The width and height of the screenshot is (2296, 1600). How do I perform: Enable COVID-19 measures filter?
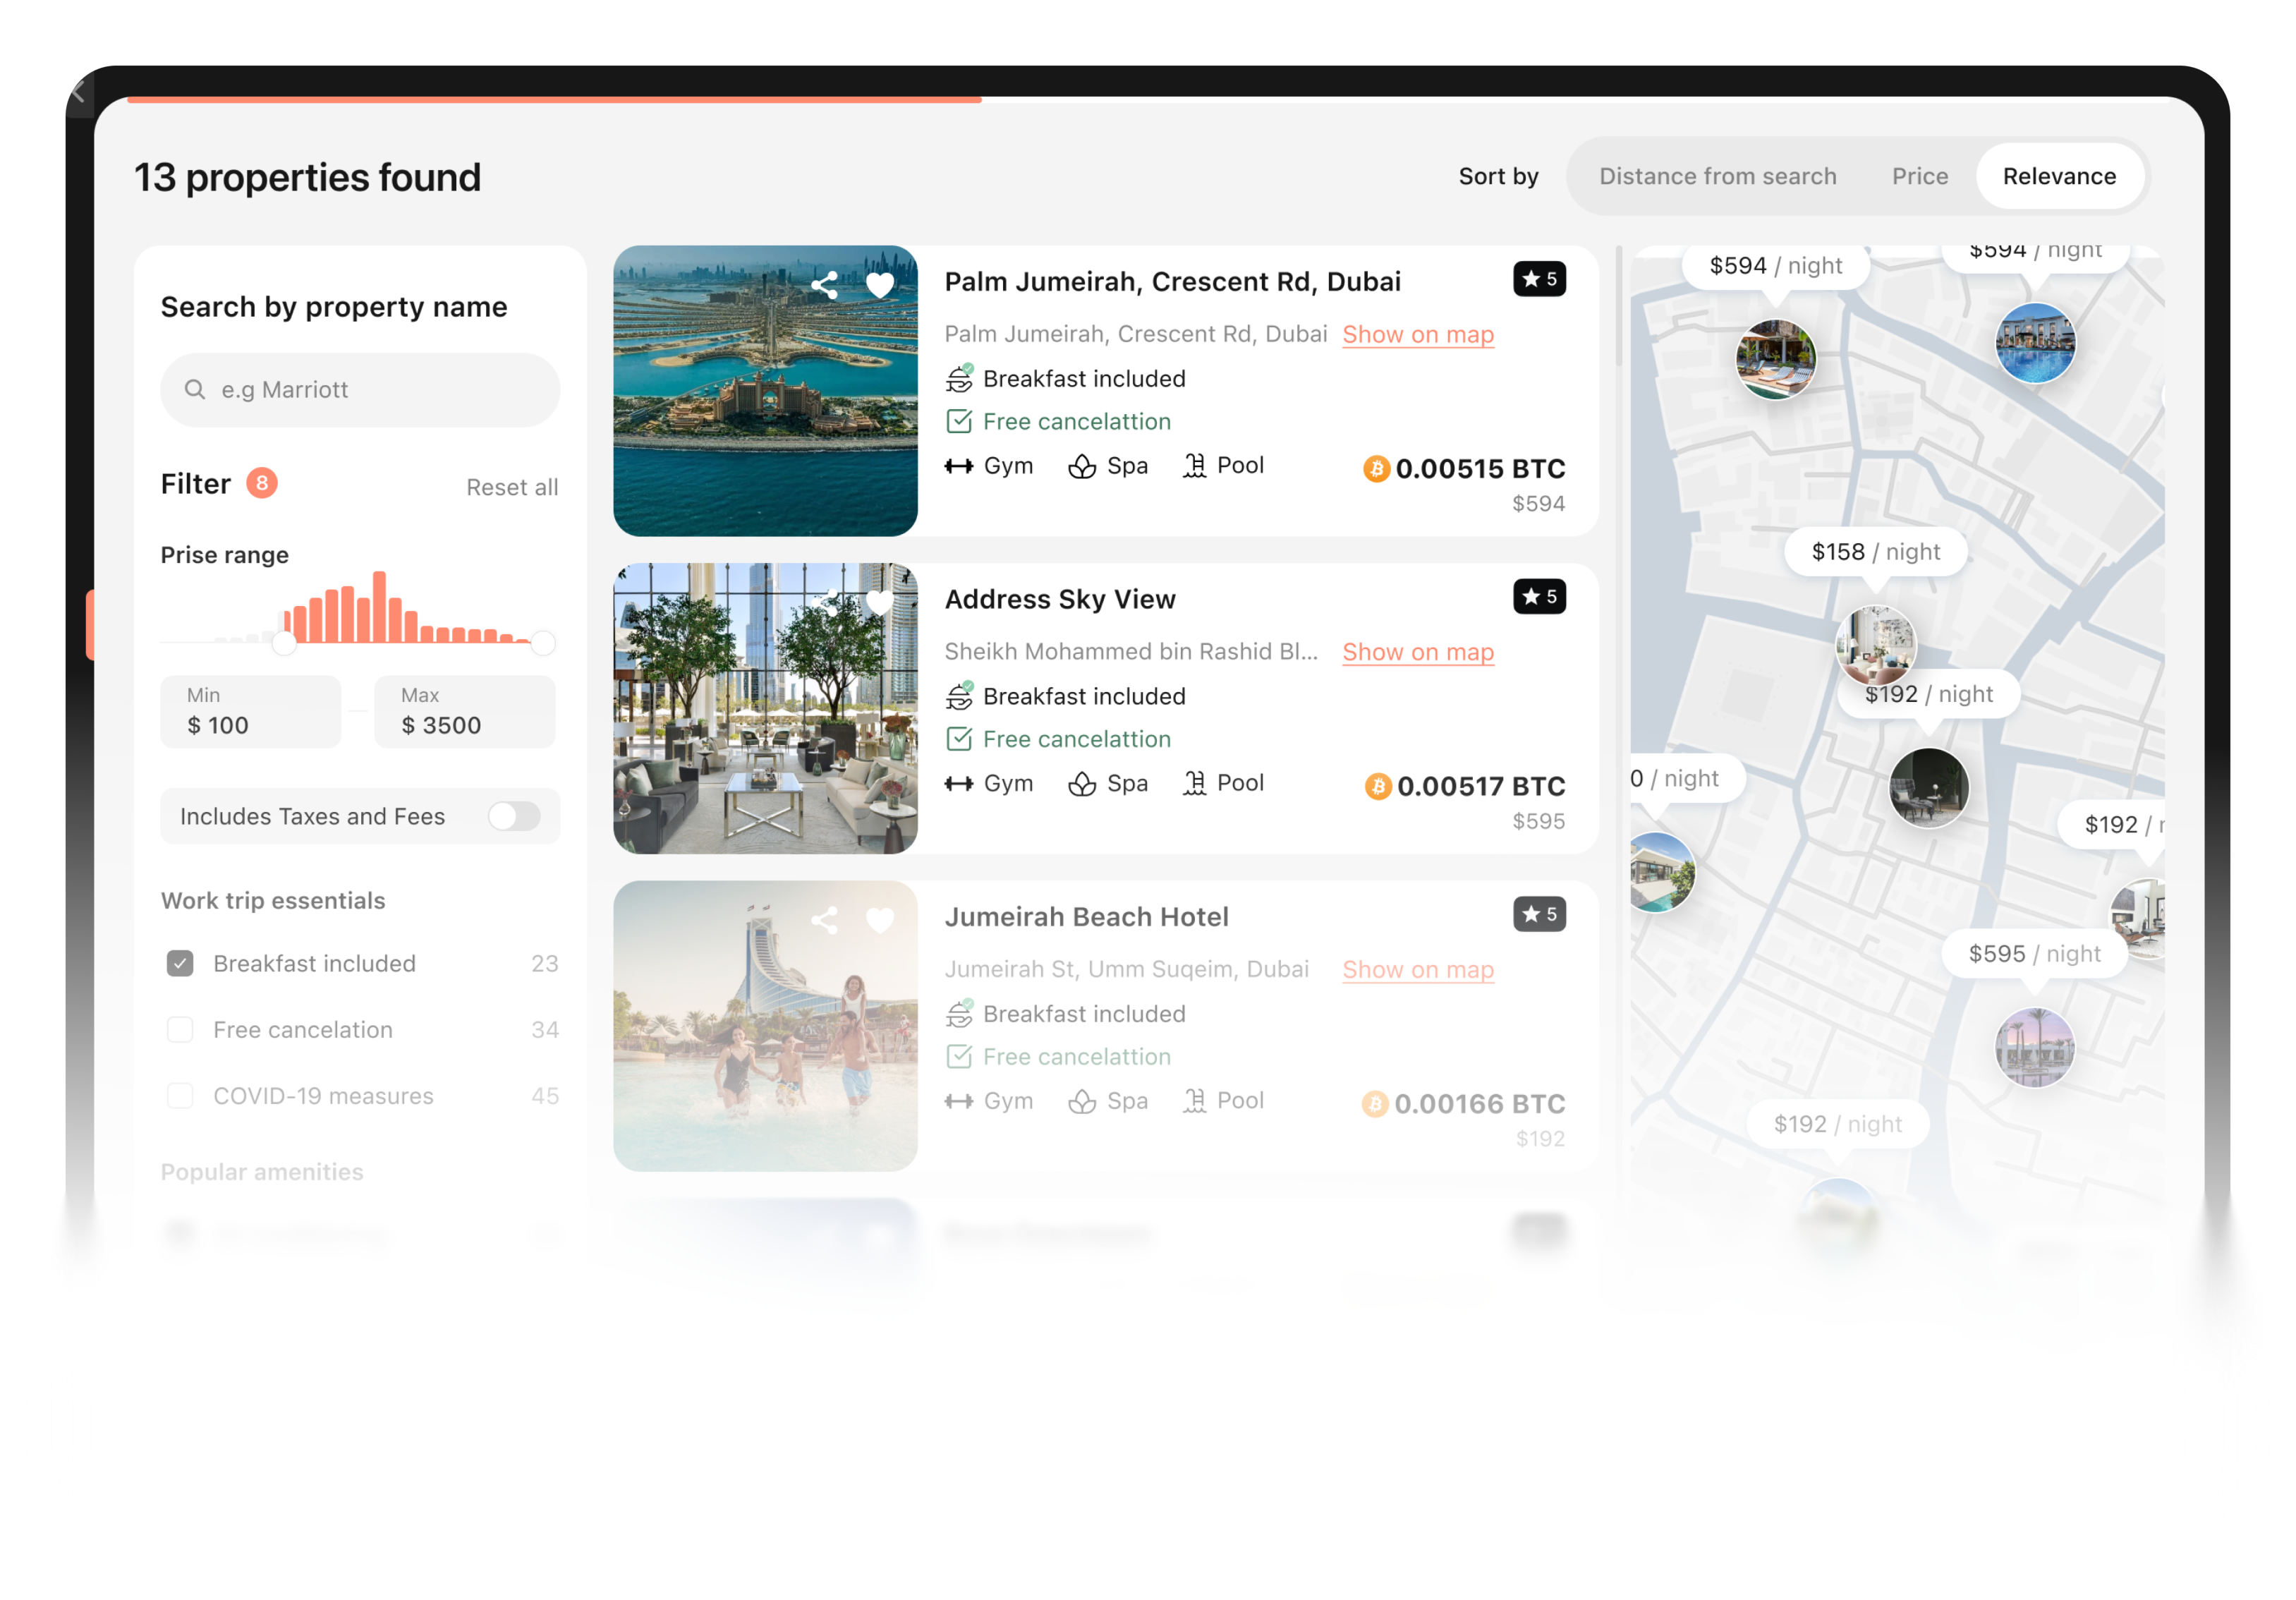point(180,1095)
